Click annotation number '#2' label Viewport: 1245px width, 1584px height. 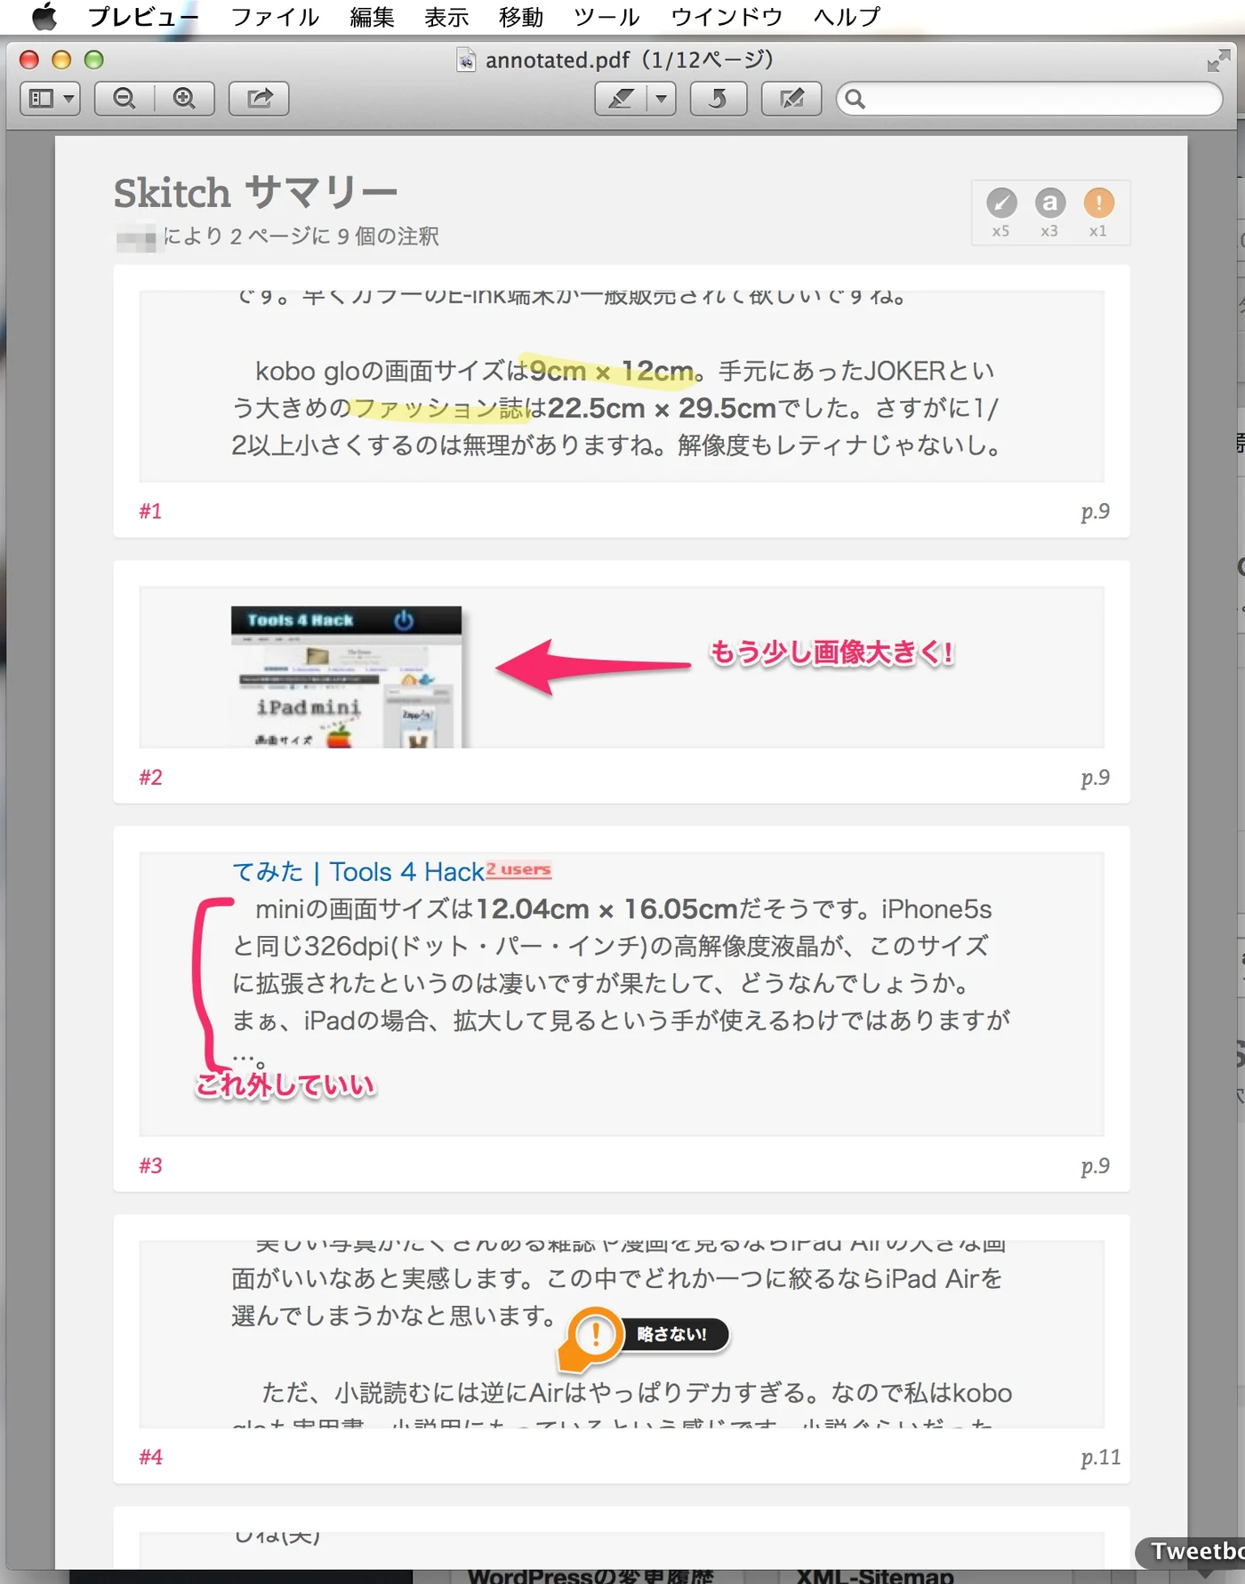pyautogui.click(x=150, y=778)
